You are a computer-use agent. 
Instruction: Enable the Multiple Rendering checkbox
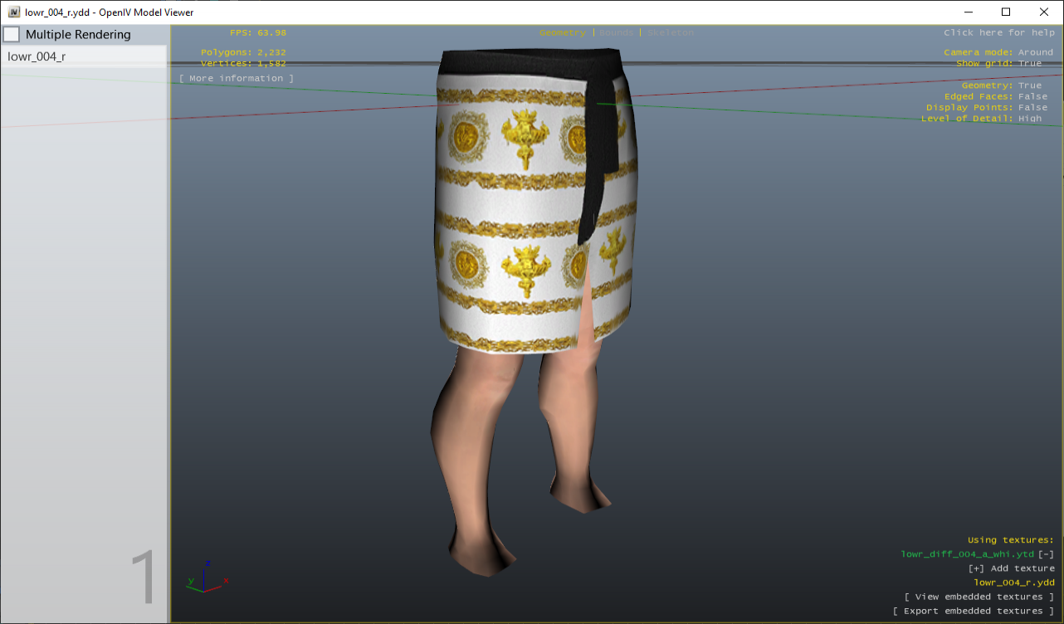(12, 34)
